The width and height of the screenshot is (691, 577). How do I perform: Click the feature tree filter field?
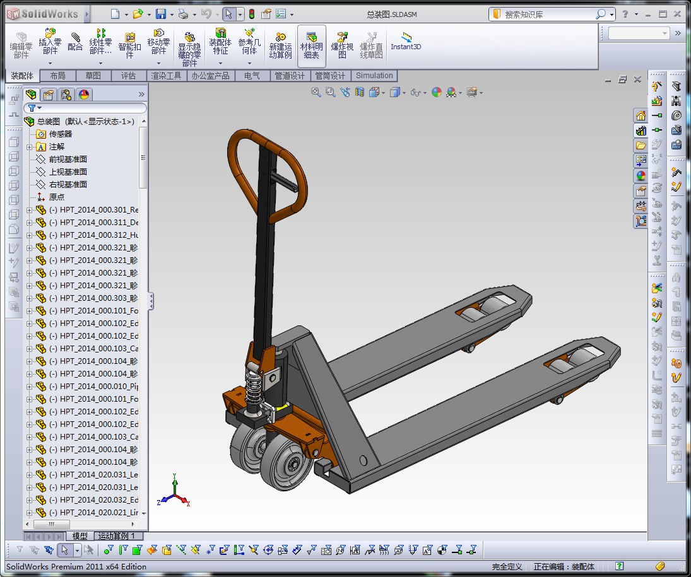pyautogui.click(x=85, y=108)
